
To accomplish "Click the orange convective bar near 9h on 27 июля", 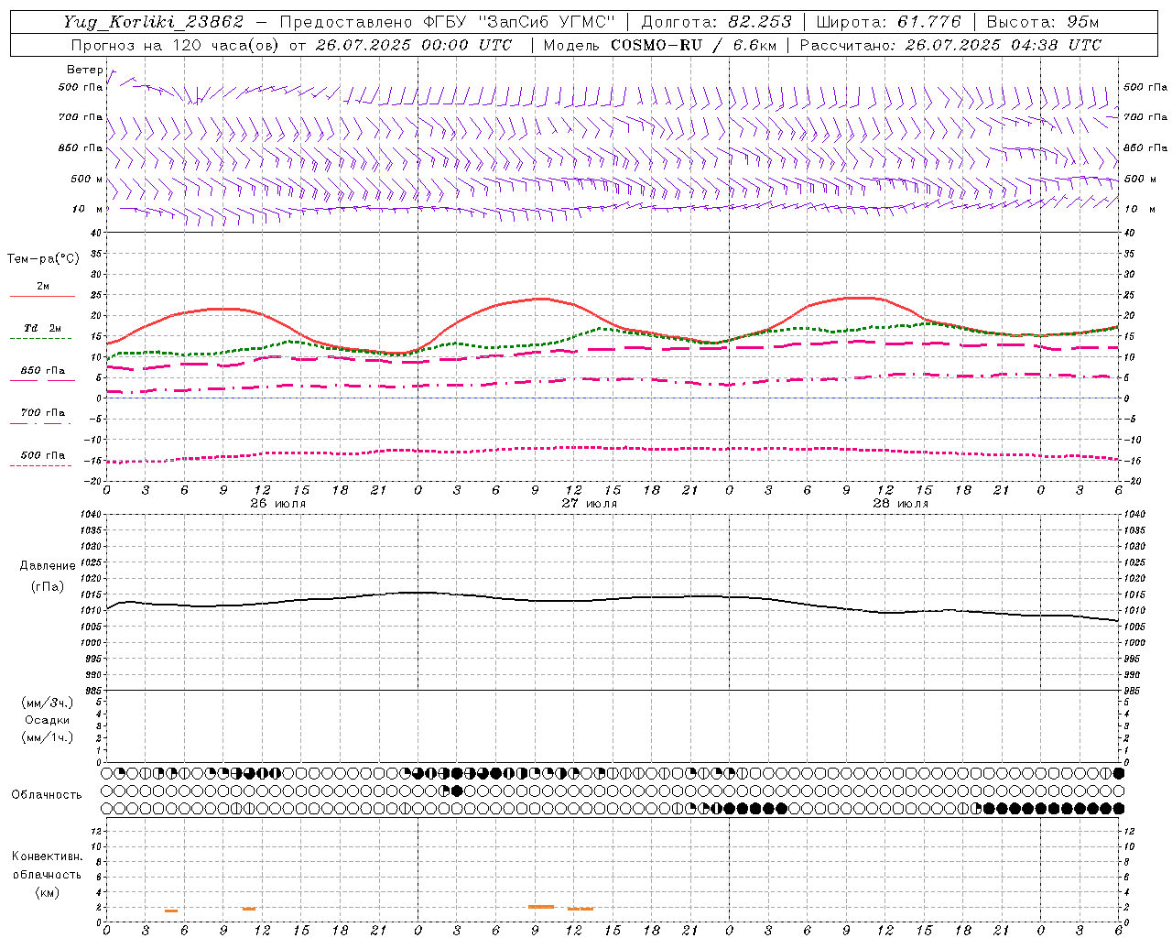I will pyautogui.click(x=541, y=907).
